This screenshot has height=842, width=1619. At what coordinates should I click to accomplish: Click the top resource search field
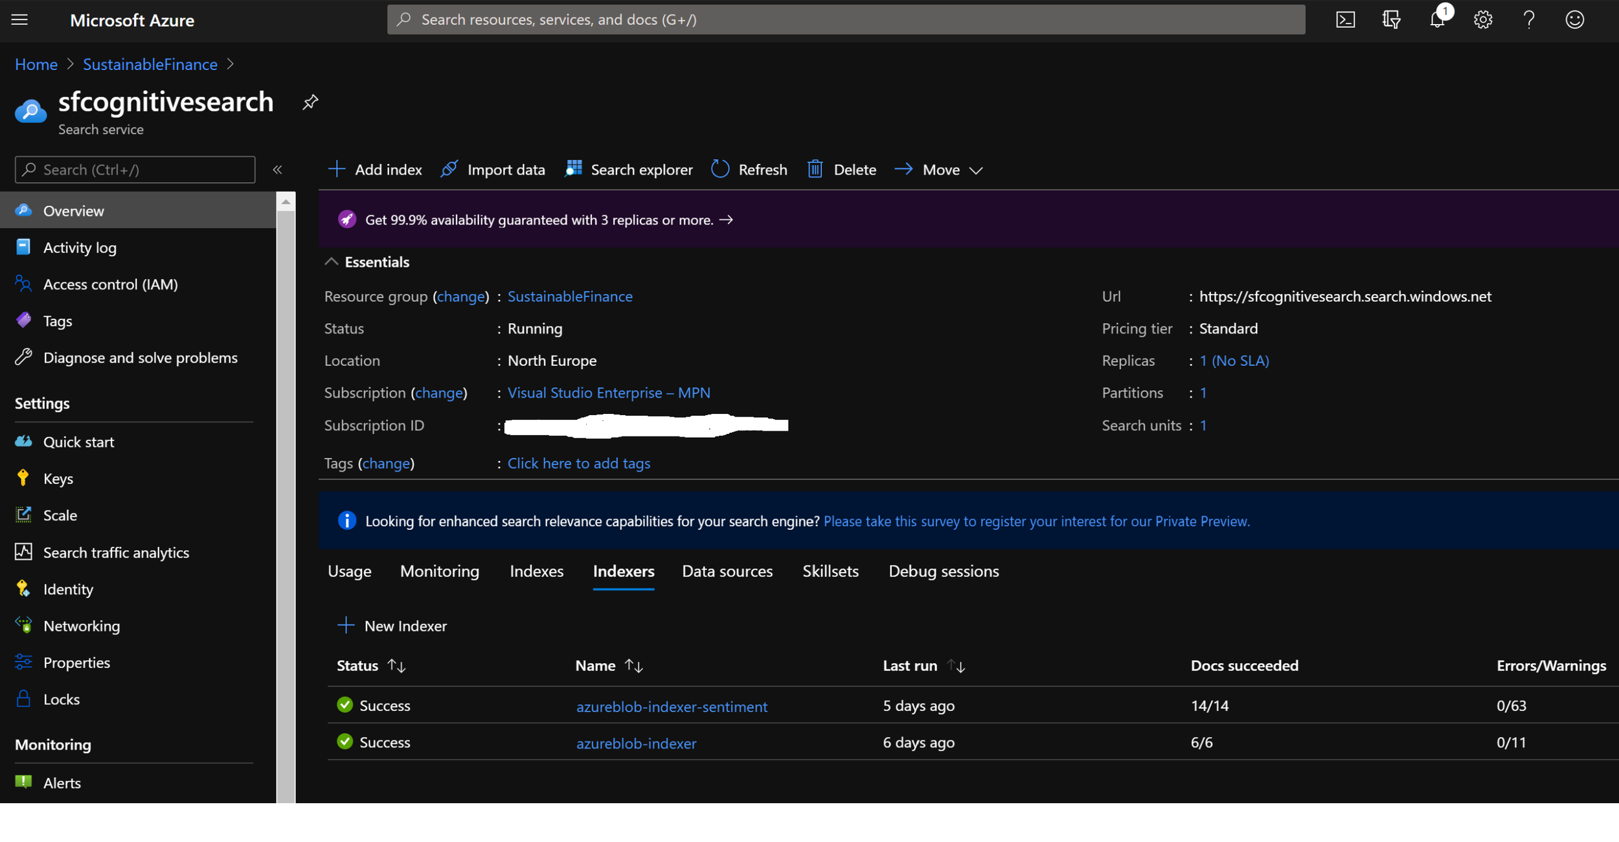pos(845,20)
